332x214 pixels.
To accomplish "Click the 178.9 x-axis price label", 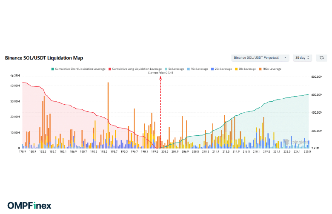I will point(23,151).
